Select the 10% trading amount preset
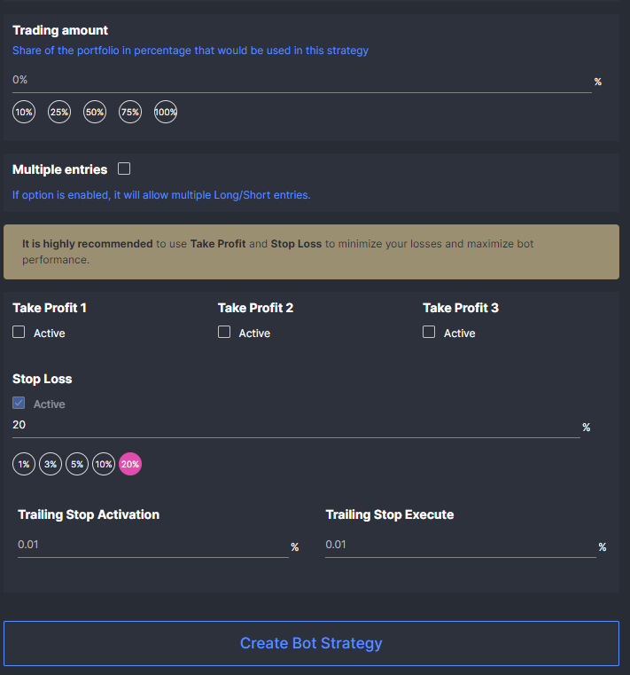630x675 pixels. (x=24, y=112)
